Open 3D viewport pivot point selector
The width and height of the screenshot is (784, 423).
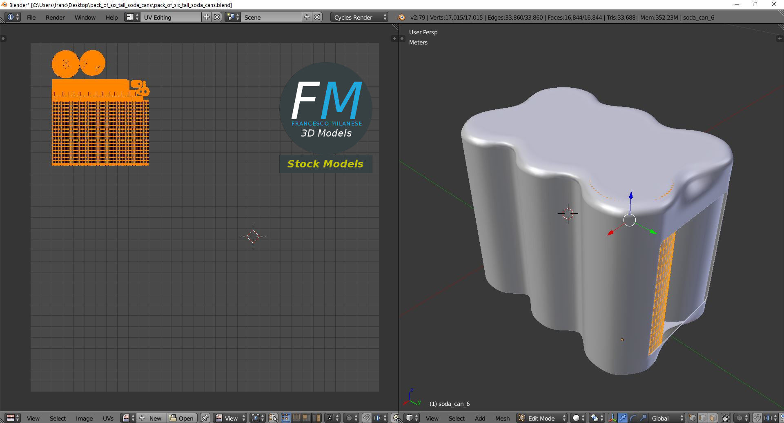(597, 418)
